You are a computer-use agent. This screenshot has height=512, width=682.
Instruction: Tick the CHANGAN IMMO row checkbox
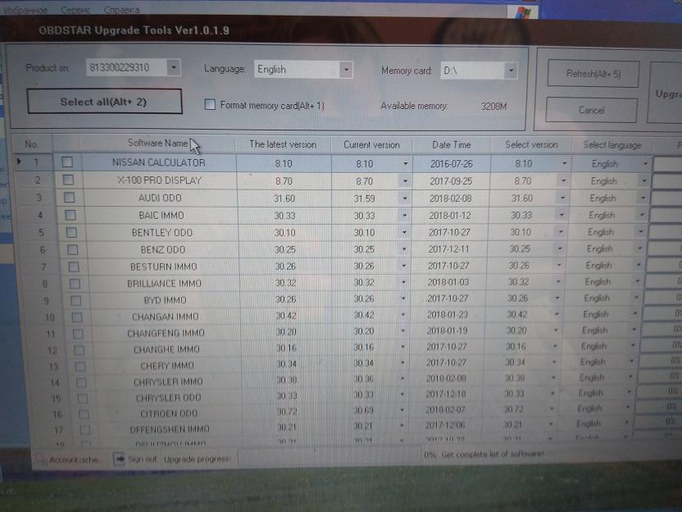[x=77, y=317]
